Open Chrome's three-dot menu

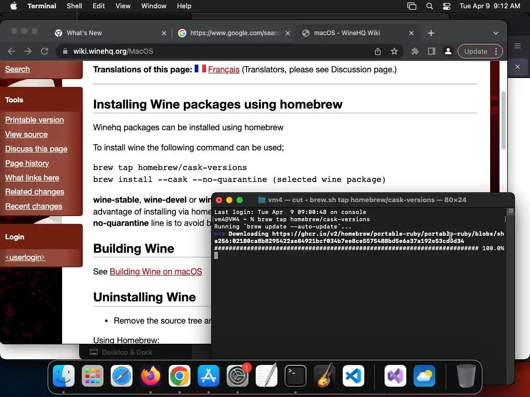pos(496,51)
